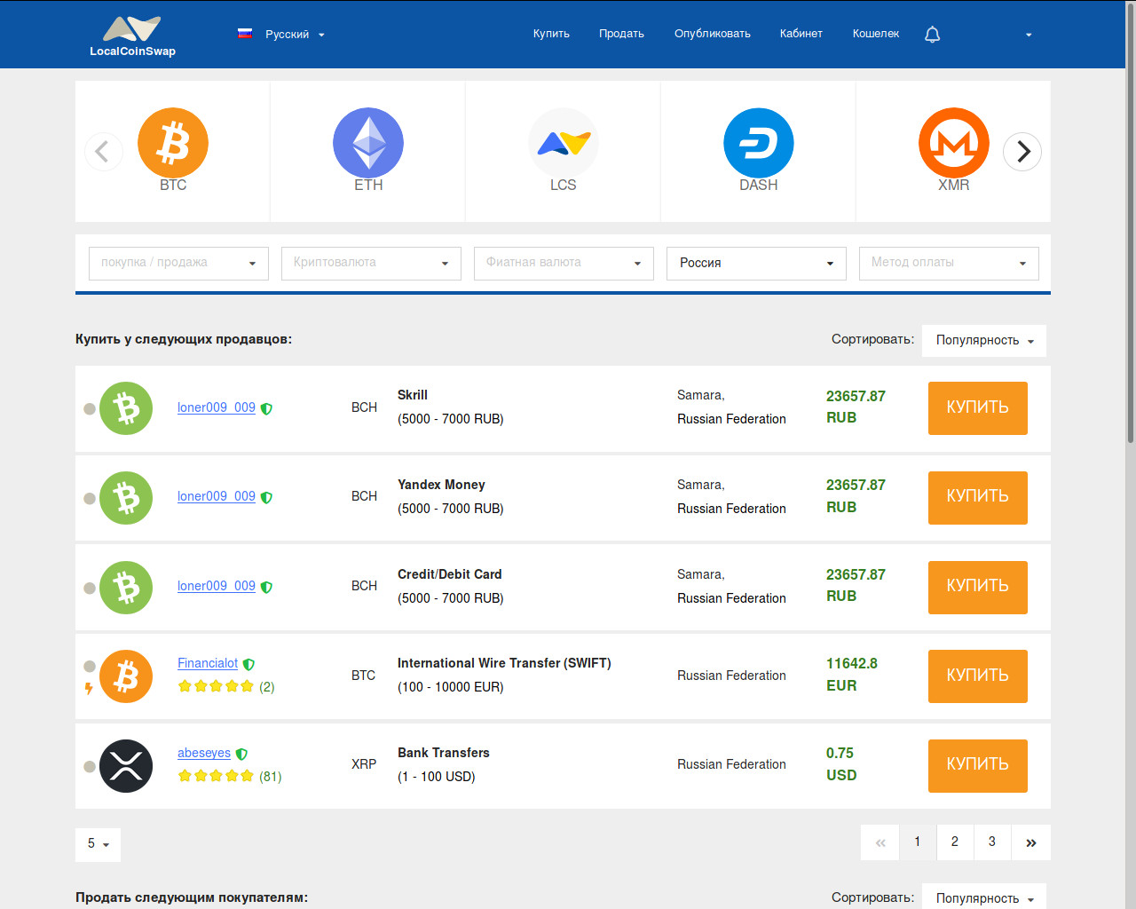Open the Опубликовать menu item
1136x909 pixels.
(x=713, y=34)
